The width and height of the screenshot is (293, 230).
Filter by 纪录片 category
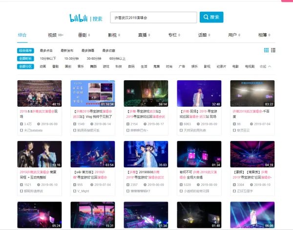221,67
